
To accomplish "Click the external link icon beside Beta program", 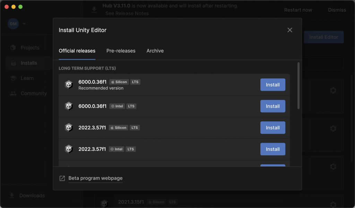I will (62, 178).
